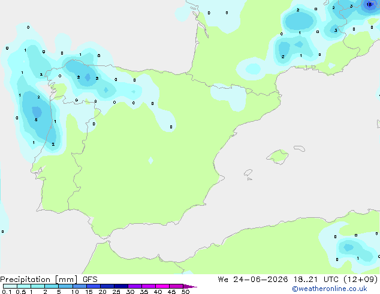
Task: Select the 25–30 mm dark navy swatch
Action: pos(121,286)
